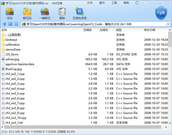The width and height of the screenshot is (172, 135).
Task: Click the adrian.jpg image file icon
Action: coord(3,59)
